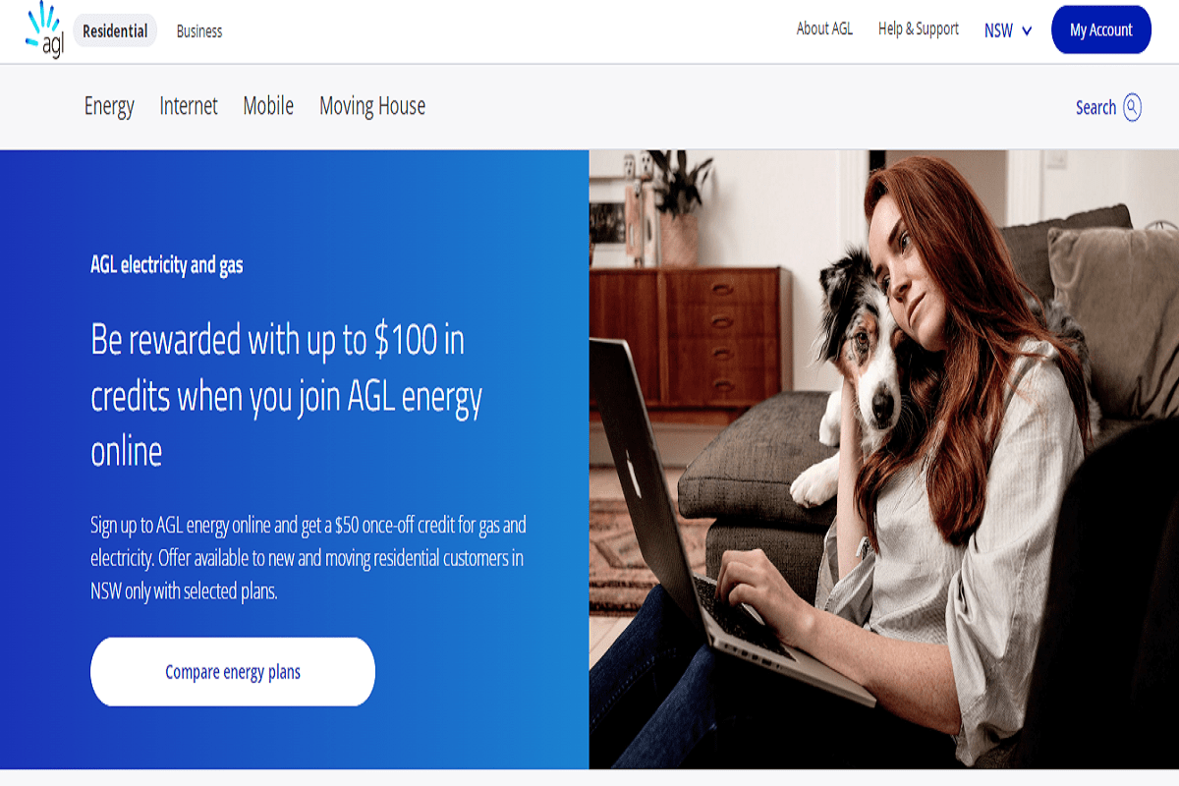This screenshot has width=1179, height=786.
Task: Switch to the Business segment
Action: point(199,30)
